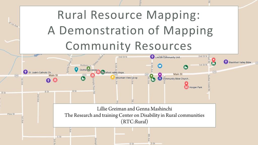Click the purple pin on Main St near 9th Ave
The height and width of the screenshot is (145, 258).
click(160, 75)
